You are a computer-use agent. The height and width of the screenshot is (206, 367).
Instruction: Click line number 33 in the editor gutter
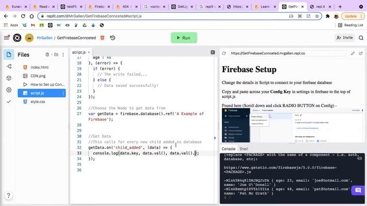point(79,153)
